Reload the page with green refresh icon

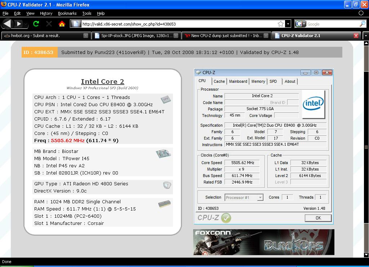click(36, 24)
